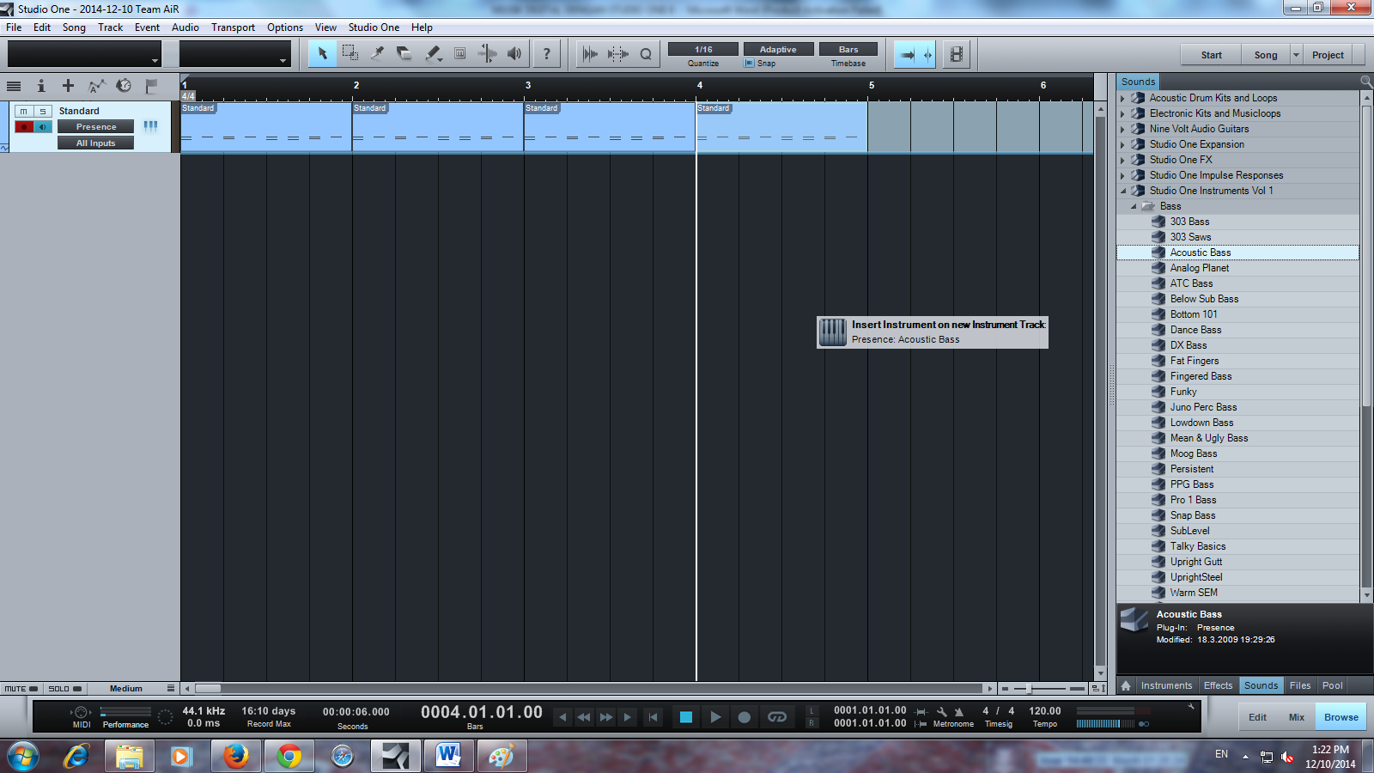This screenshot has height=773, width=1374.
Task: Mute the Standard track
Action: [24, 111]
